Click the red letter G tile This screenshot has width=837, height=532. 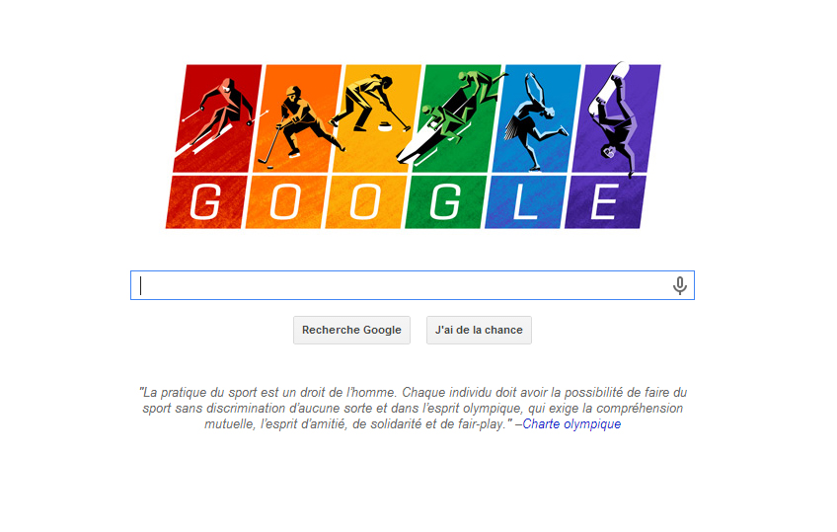point(206,202)
